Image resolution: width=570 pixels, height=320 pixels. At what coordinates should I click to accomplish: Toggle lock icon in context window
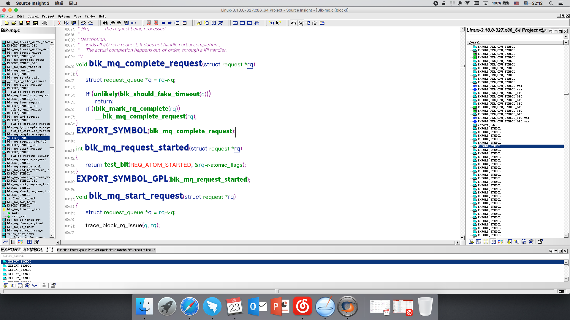click(44, 285)
